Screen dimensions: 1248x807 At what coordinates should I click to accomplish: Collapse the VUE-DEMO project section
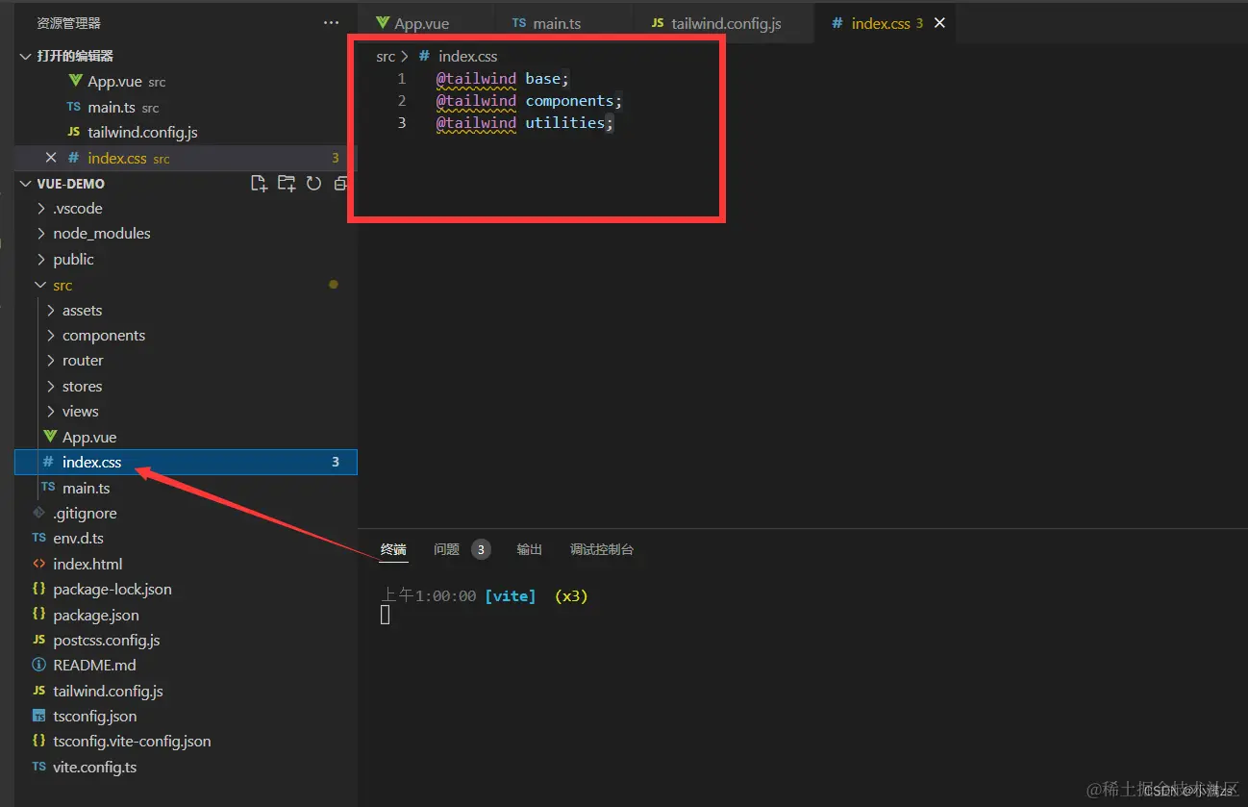25,183
